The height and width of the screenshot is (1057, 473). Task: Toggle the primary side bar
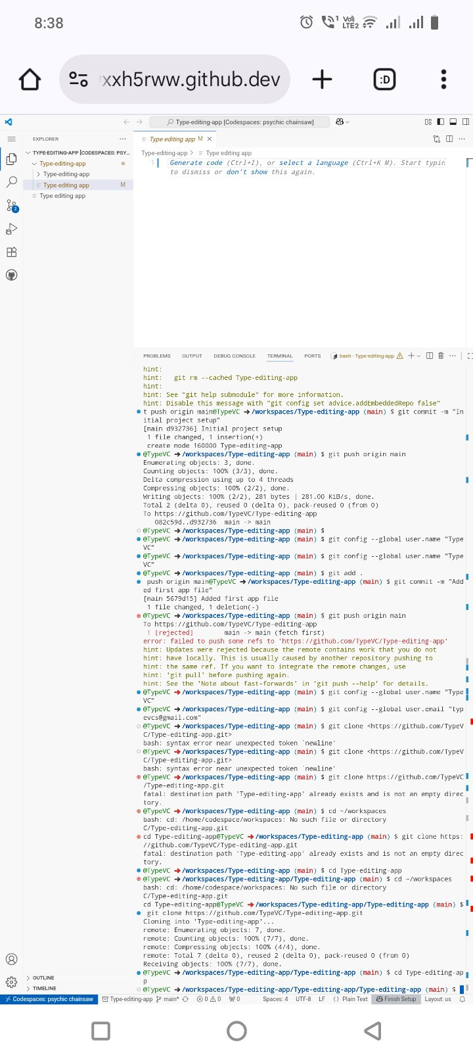tap(440, 122)
